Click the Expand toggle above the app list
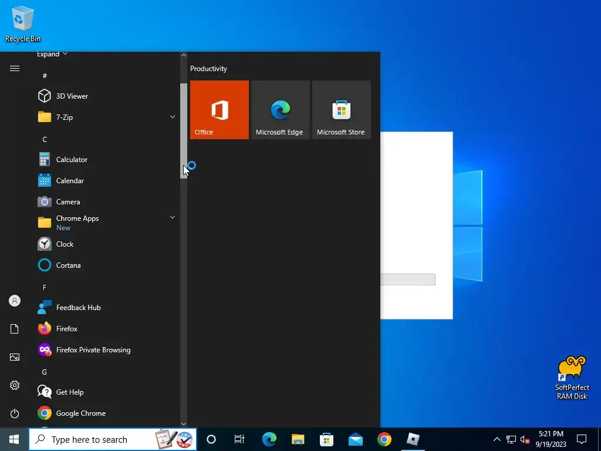 tap(52, 54)
